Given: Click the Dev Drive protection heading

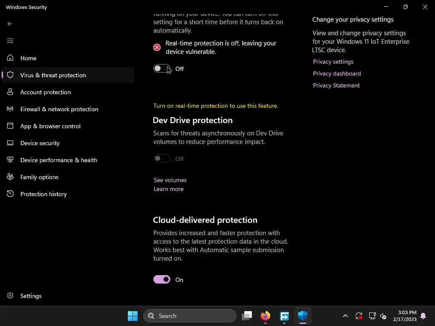Looking at the screenshot, I should [192, 120].
